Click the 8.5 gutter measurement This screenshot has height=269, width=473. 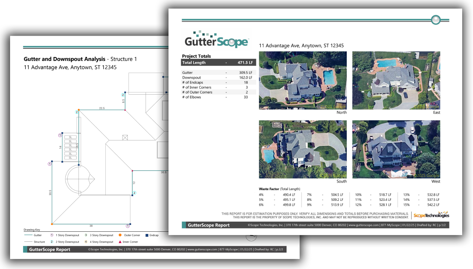(123, 101)
